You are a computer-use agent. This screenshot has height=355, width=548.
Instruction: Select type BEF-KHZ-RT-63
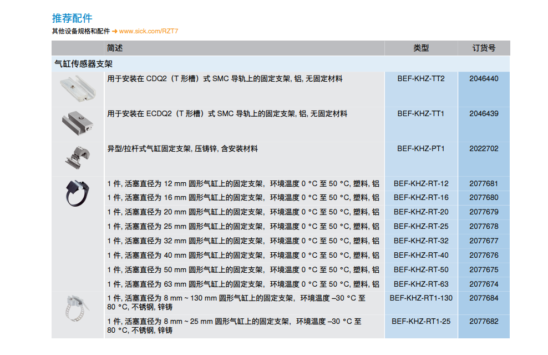tap(421, 284)
